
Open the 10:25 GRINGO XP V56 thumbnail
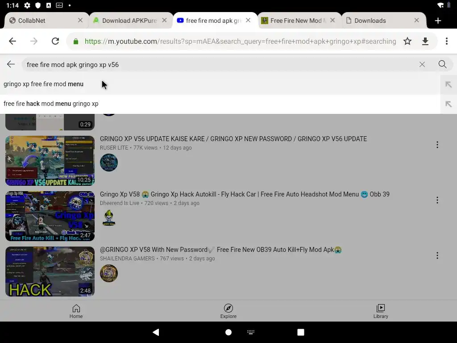click(x=50, y=161)
